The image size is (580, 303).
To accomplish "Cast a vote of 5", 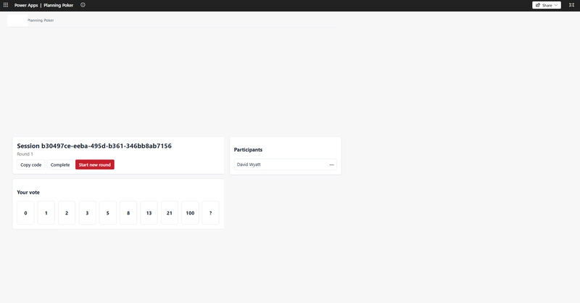I will pos(107,213).
